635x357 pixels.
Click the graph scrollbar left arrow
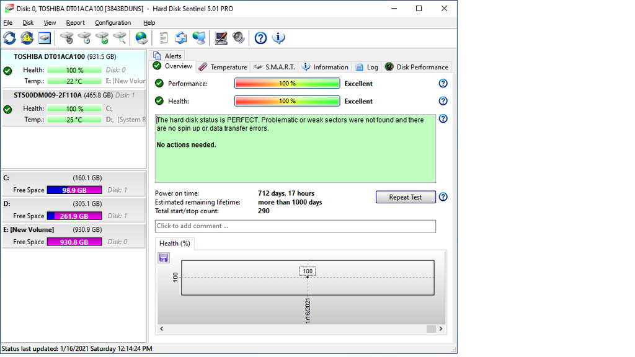point(162,328)
